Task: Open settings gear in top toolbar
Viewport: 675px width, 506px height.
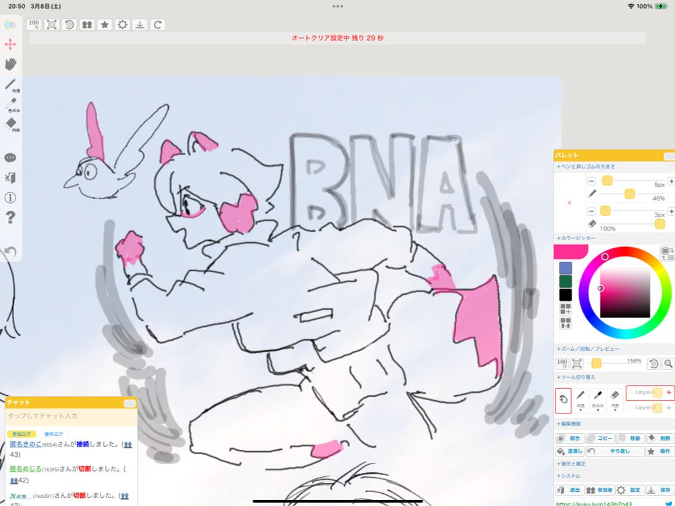Action: pos(122,24)
